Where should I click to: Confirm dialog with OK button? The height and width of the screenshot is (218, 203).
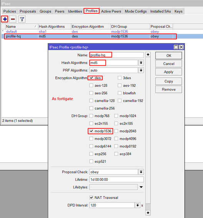[x=168, y=56]
